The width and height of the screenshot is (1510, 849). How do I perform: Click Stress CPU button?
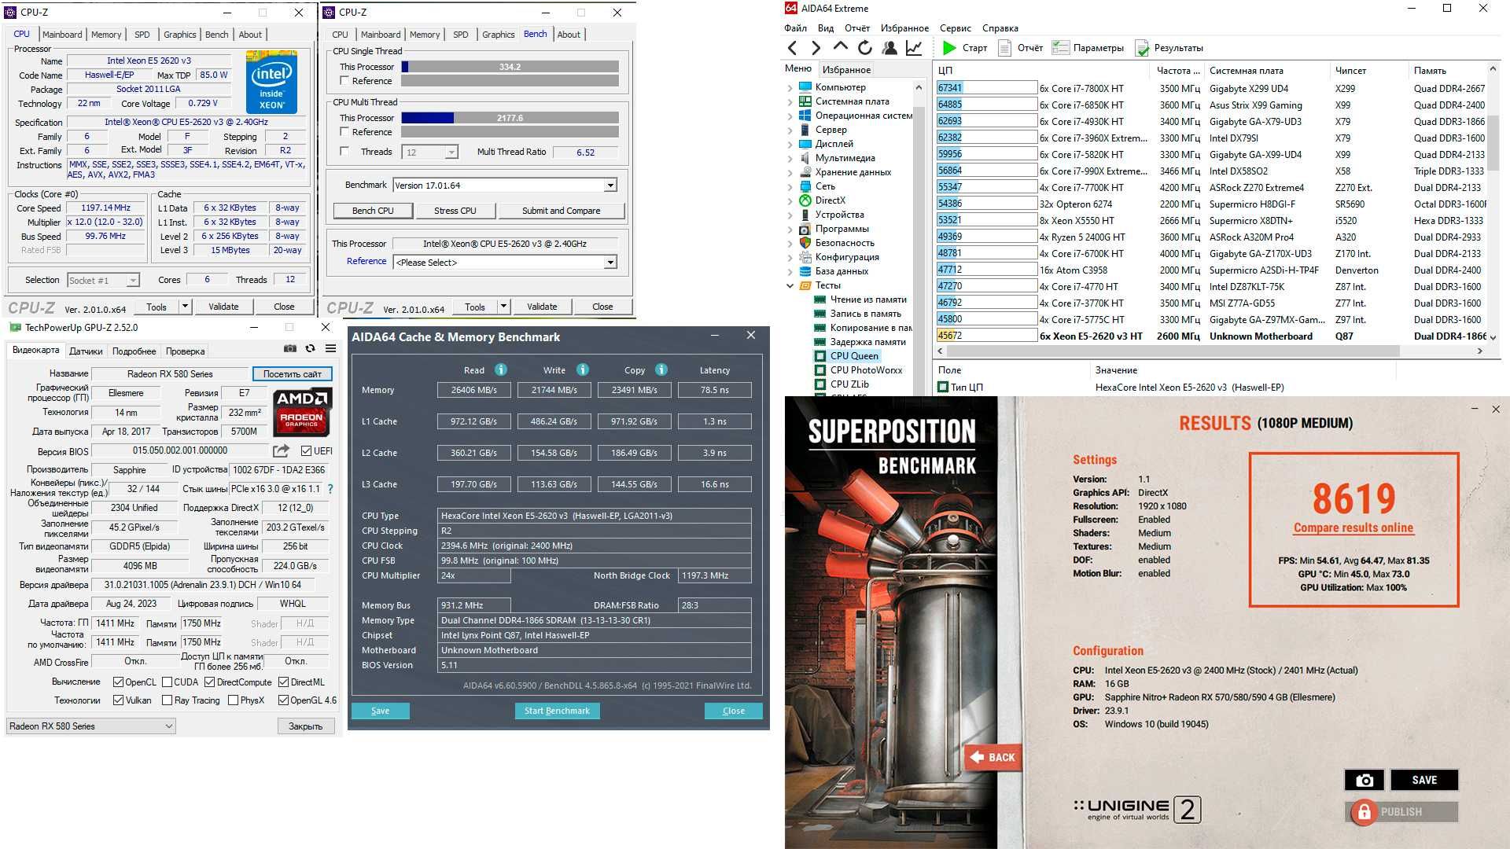pos(455,211)
